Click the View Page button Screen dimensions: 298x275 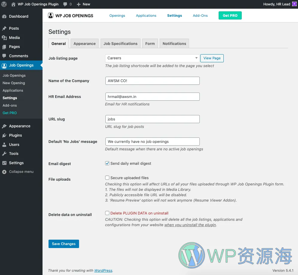[212, 58]
